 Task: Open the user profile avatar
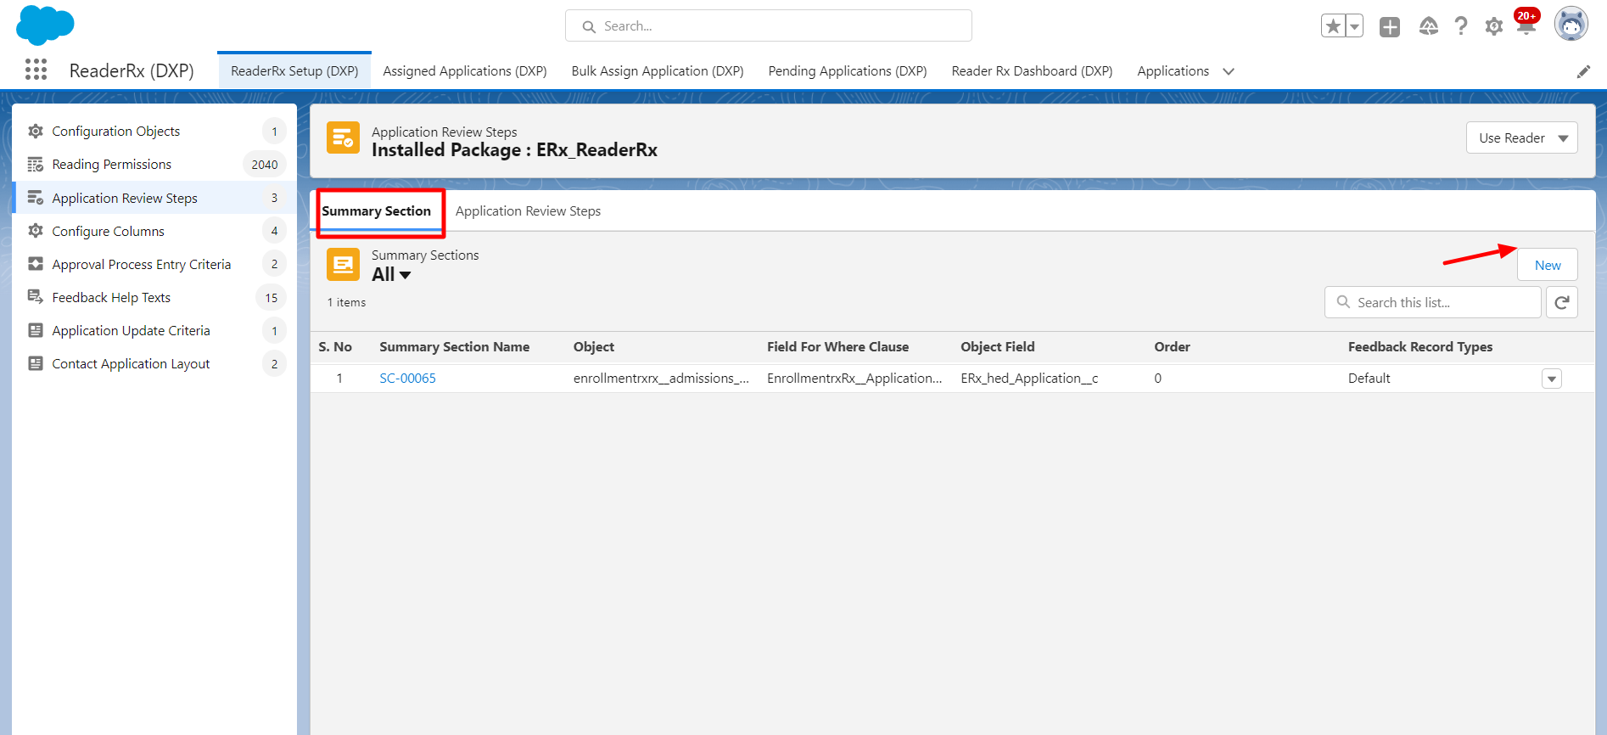point(1571,25)
